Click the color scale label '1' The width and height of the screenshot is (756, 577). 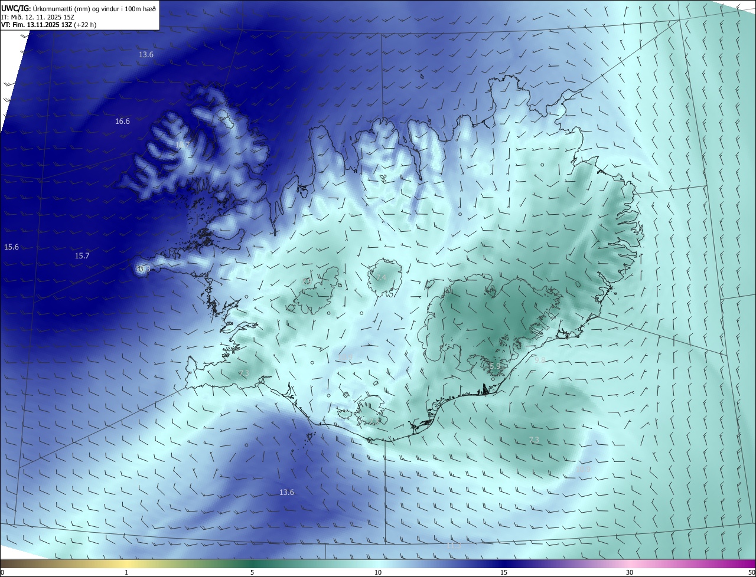[x=126, y=572]
